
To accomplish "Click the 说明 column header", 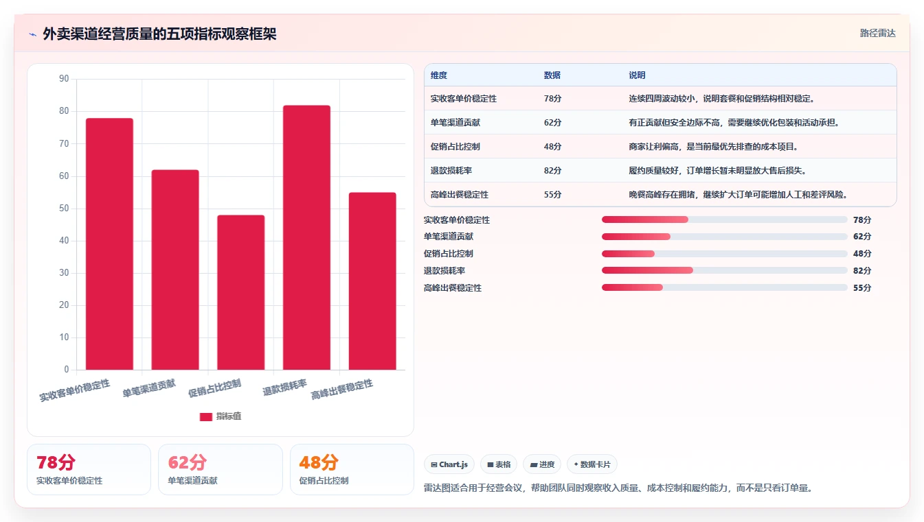I will coord(637,75).
